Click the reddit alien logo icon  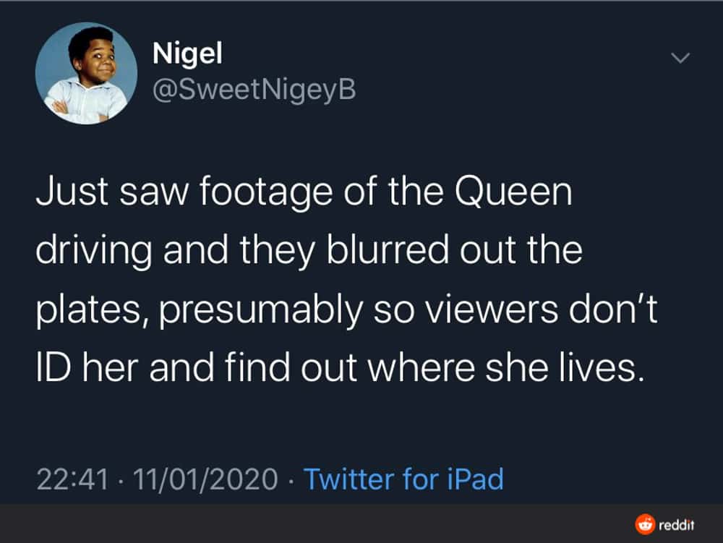[643, 523]
